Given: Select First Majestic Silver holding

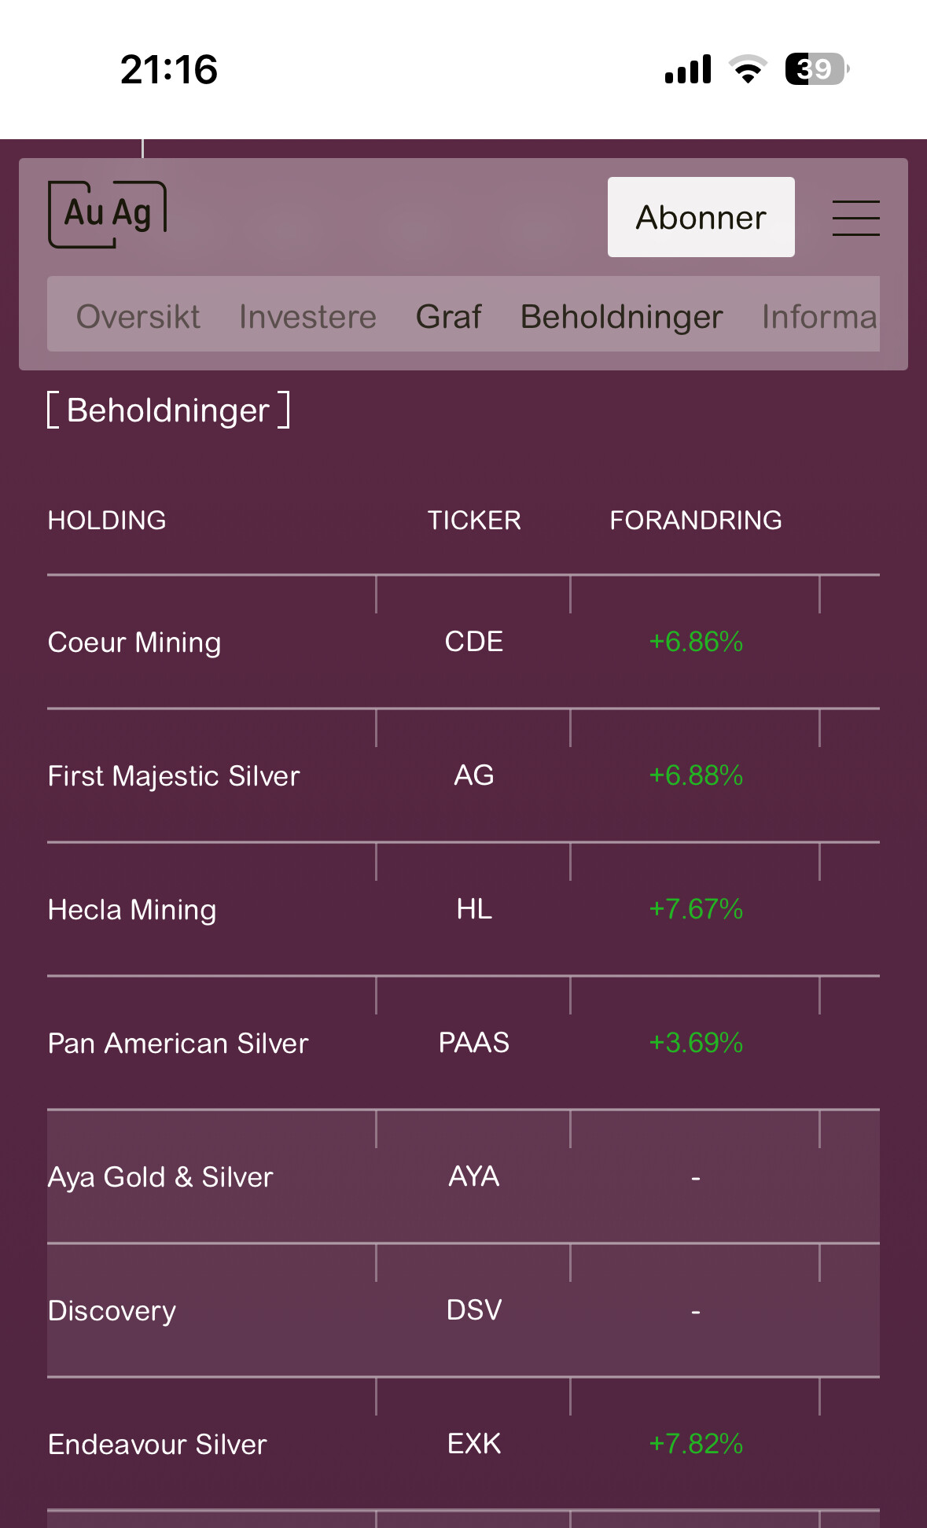Looking at the screenshot, I should coord(174,776).
